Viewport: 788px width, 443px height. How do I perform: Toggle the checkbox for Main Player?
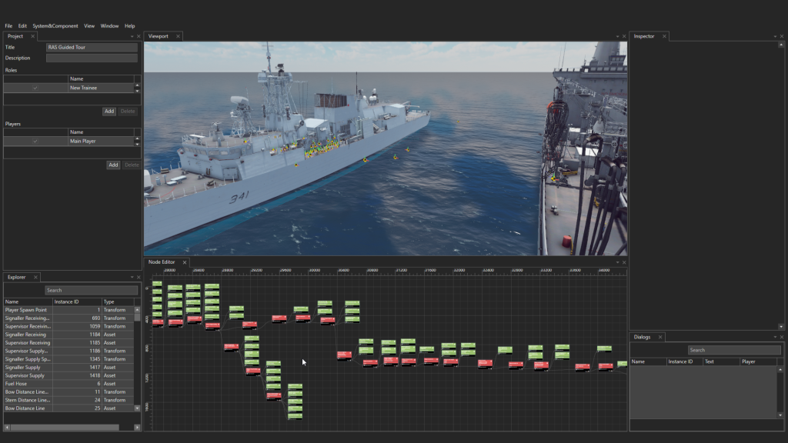[35, 142]
